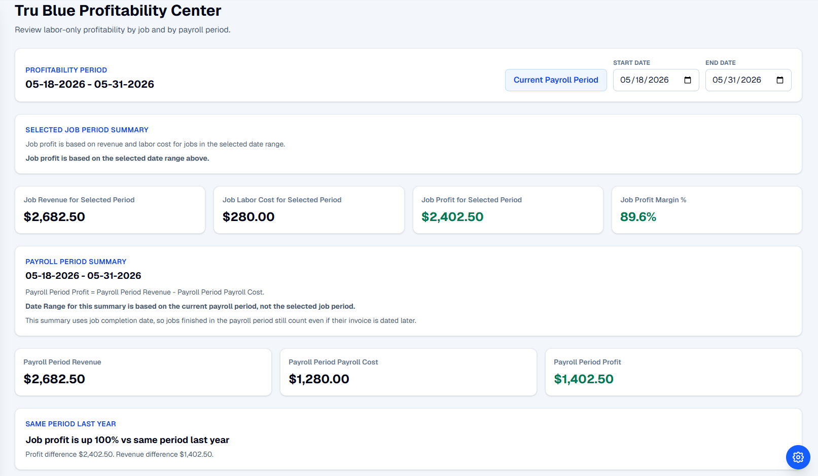Select Payroll Period Profit value $1,402.50

584,379
